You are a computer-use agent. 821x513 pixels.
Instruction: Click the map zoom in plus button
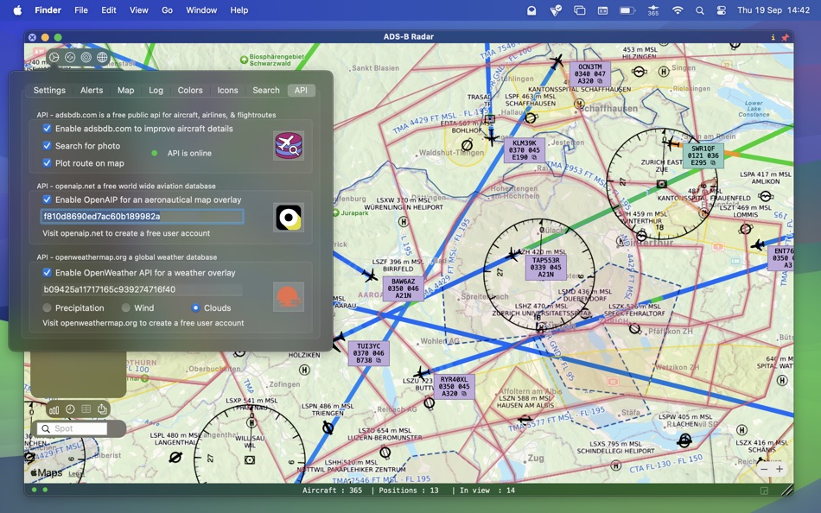780,469
